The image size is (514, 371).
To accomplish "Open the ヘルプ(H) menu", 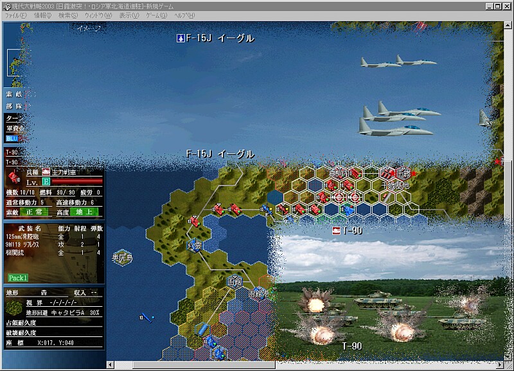I will 184,15.
